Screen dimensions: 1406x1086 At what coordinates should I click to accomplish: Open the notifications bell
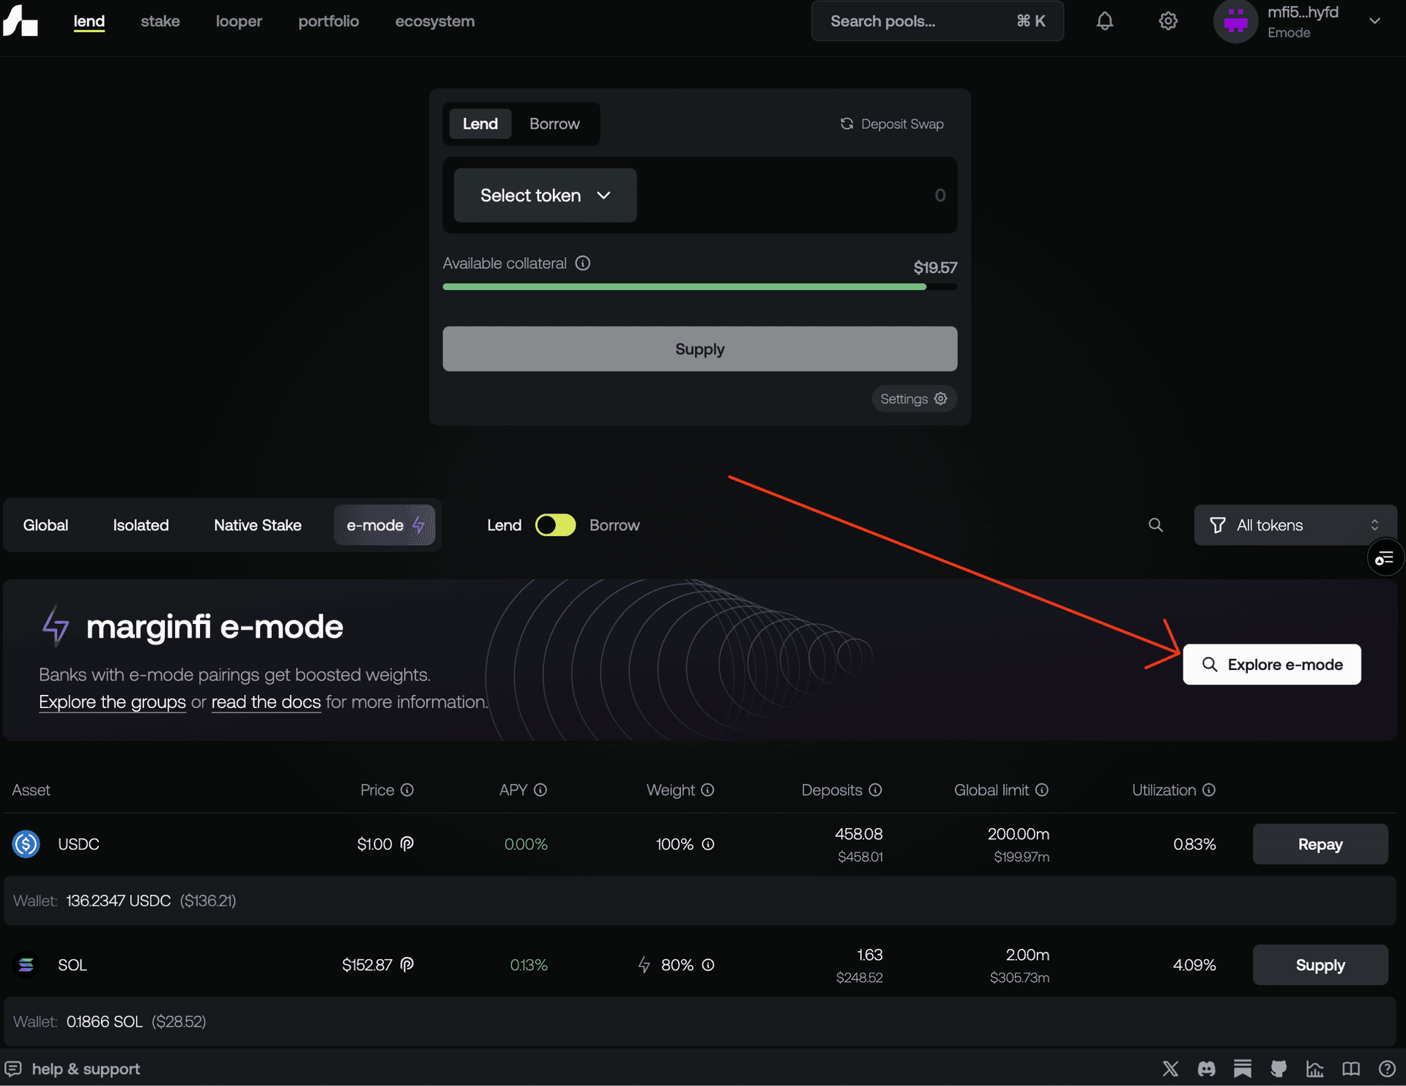click(x=1104, y=21)
